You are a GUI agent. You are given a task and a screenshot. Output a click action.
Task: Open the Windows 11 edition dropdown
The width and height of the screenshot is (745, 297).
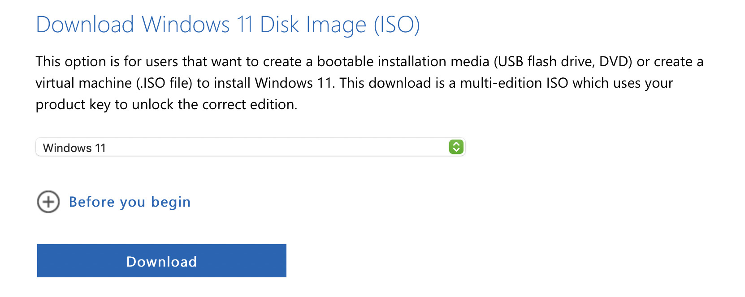(250, 147)
